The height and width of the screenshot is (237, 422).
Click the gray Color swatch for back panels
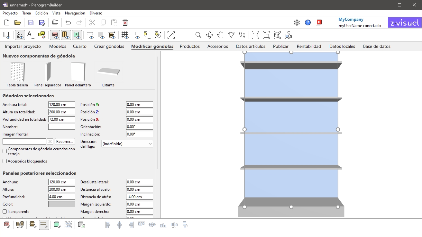click(62, 204)
